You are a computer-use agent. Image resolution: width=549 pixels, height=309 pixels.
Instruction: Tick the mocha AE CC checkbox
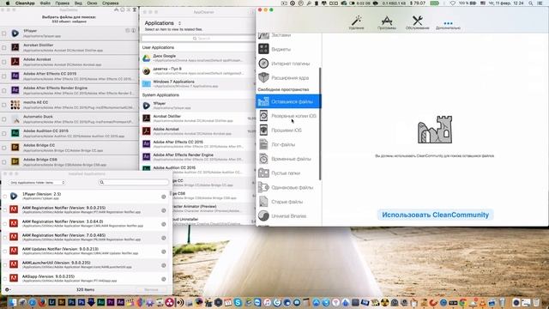4,105
